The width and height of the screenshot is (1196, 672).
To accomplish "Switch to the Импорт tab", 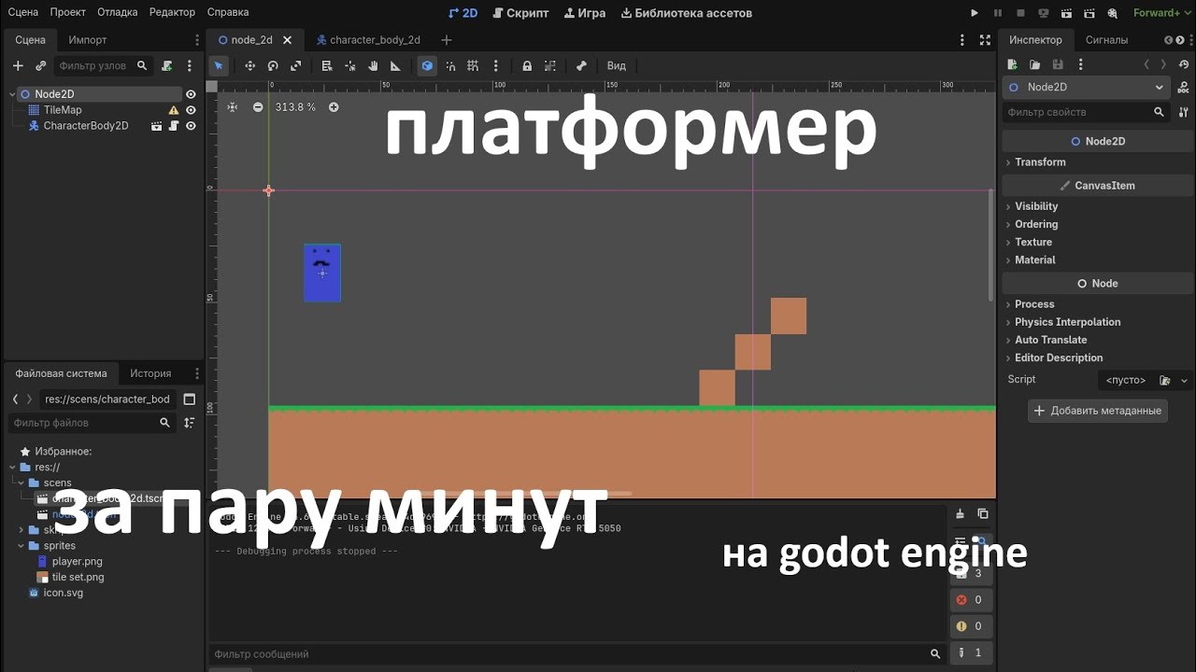I will (x=88, y=40).
